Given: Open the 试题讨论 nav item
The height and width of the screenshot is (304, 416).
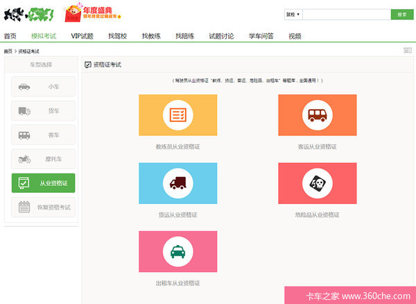Looking at the screenshot, I should (x=221, y=36).
